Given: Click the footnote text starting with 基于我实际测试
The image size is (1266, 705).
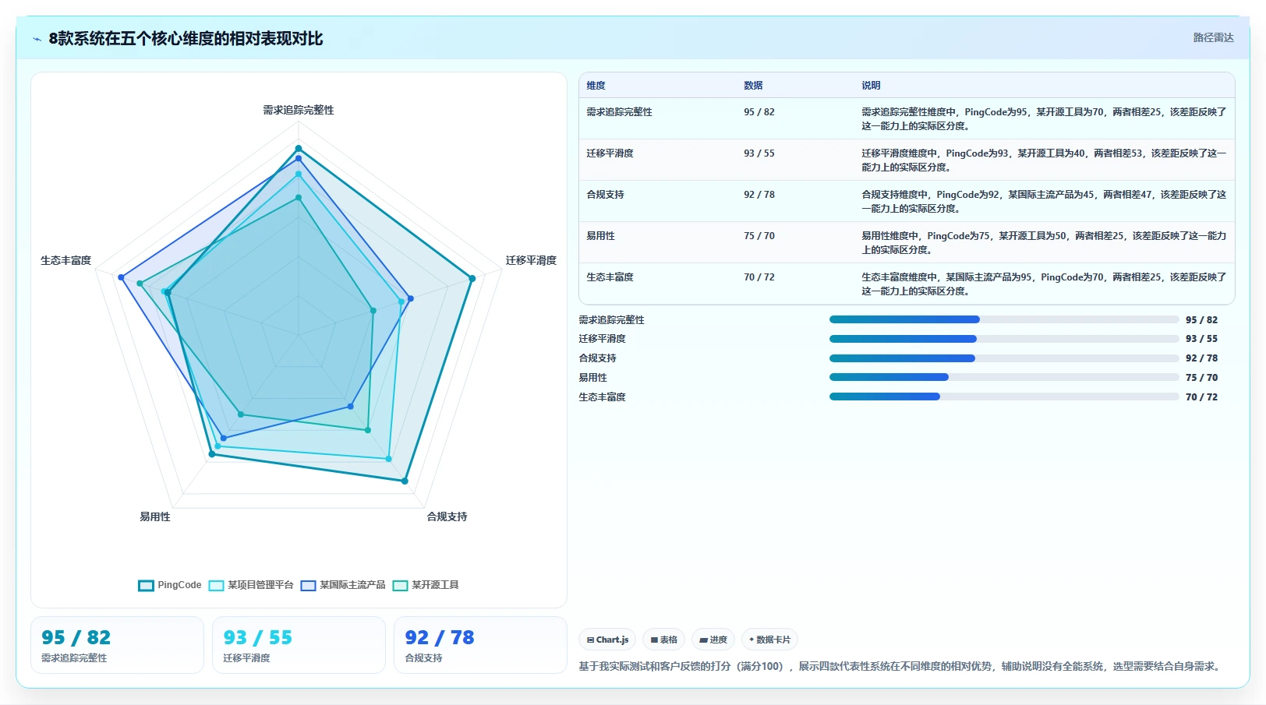Looking at the screenshot, I should pos(901,667).
